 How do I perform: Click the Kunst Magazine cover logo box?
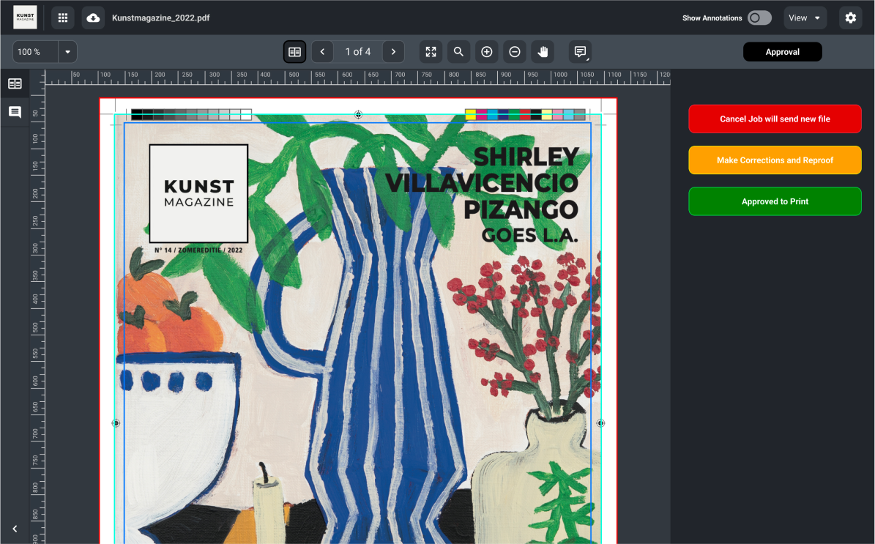(198, 193)
